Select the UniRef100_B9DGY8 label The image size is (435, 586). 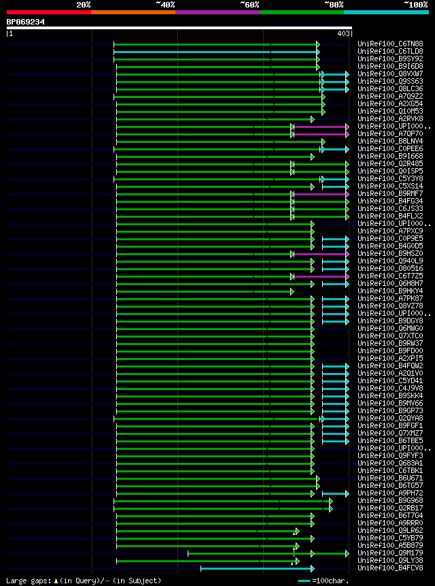(390, 321)
